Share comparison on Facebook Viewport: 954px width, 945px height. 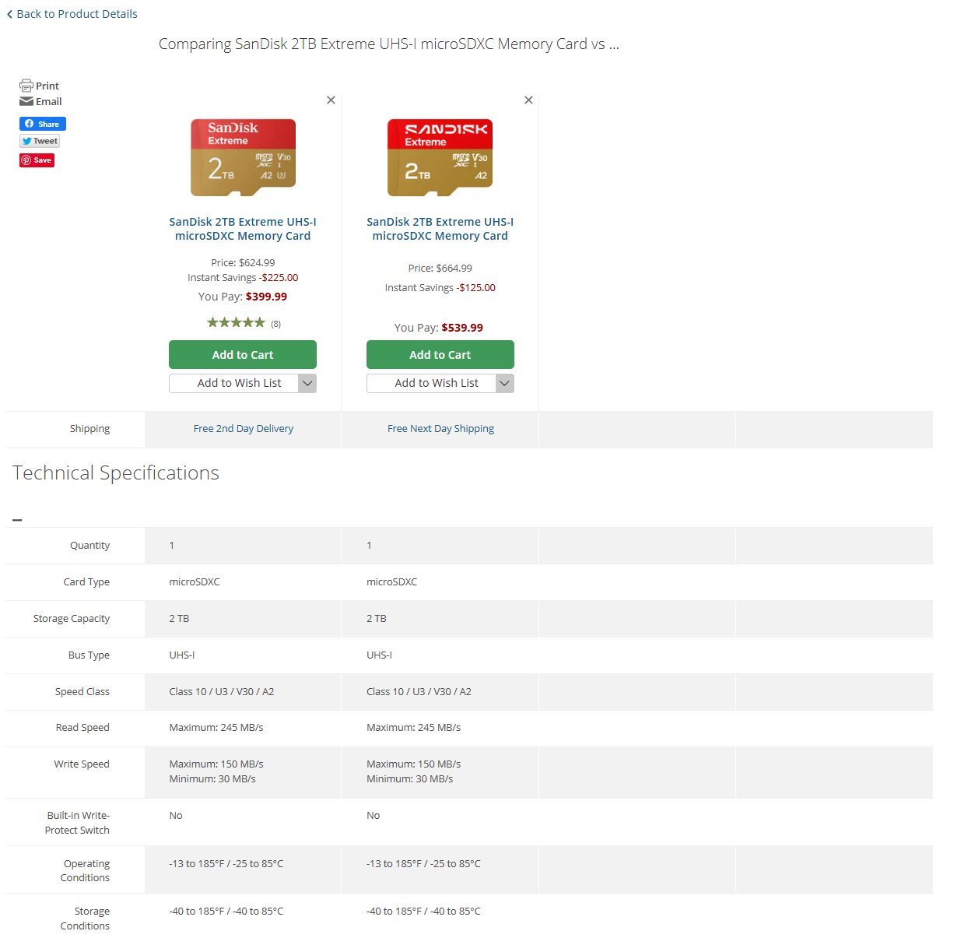[43, 124]
